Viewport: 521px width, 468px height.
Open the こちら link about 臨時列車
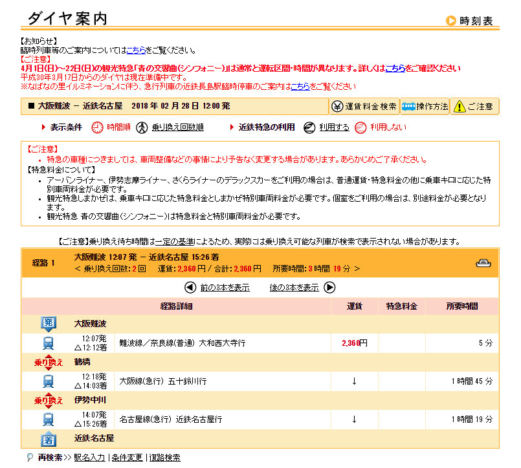pos(136,50)
